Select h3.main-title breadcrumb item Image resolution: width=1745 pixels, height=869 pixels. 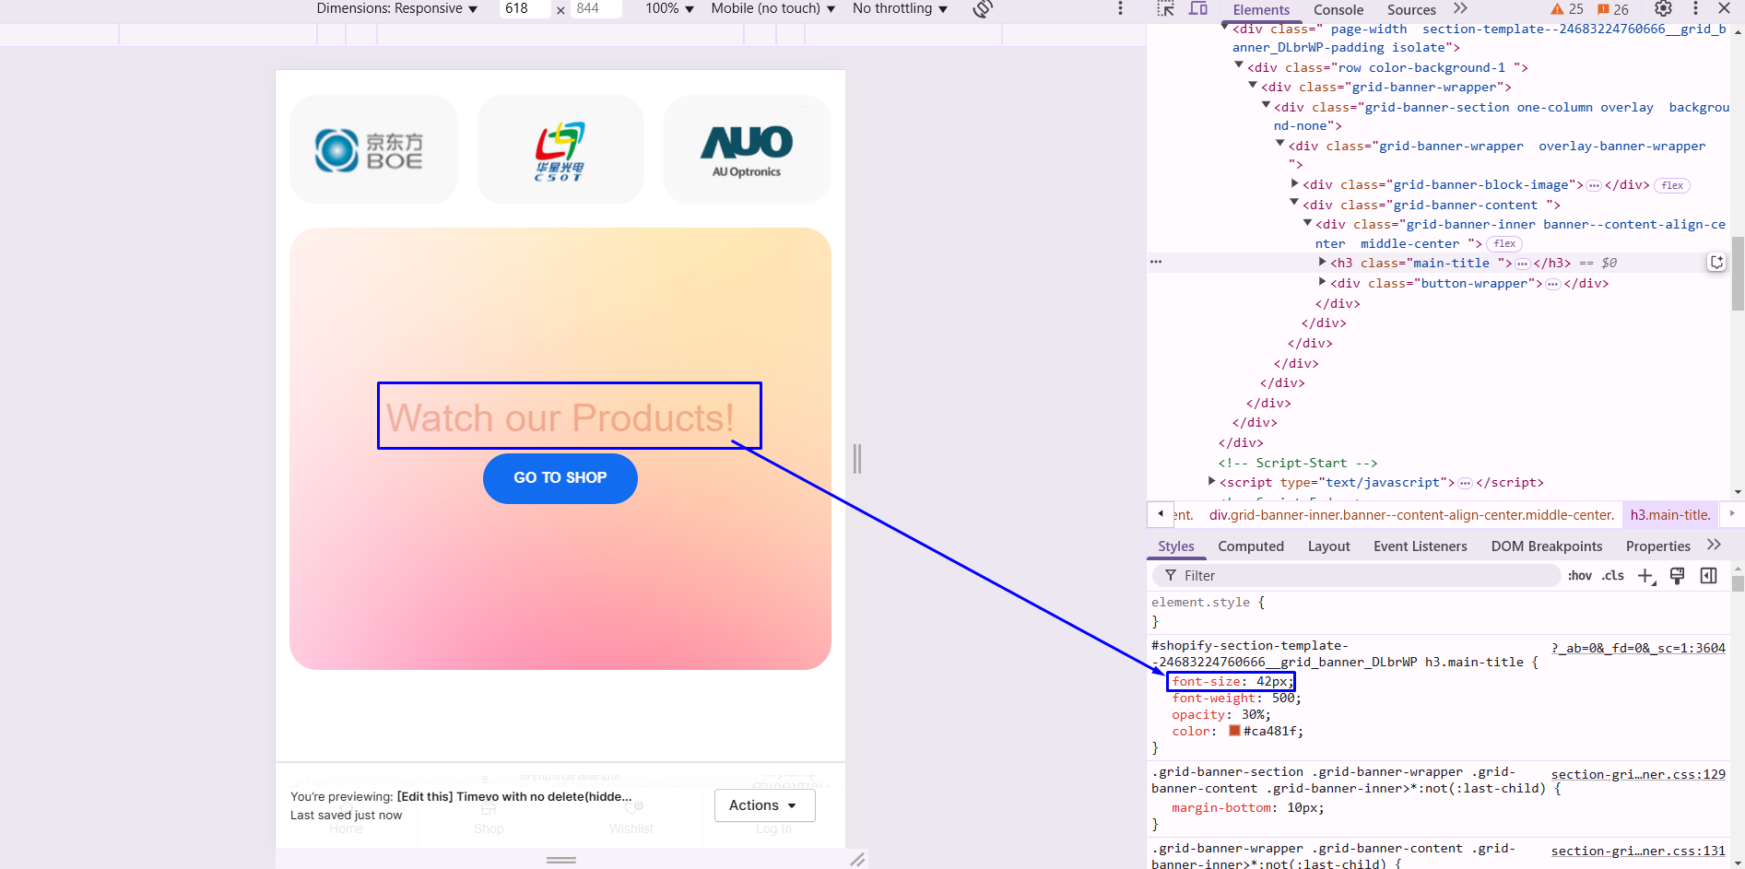1670,515
